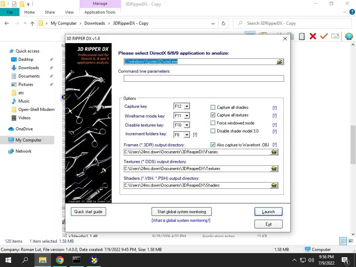Click the Command line parameters field

coord(204,78)
